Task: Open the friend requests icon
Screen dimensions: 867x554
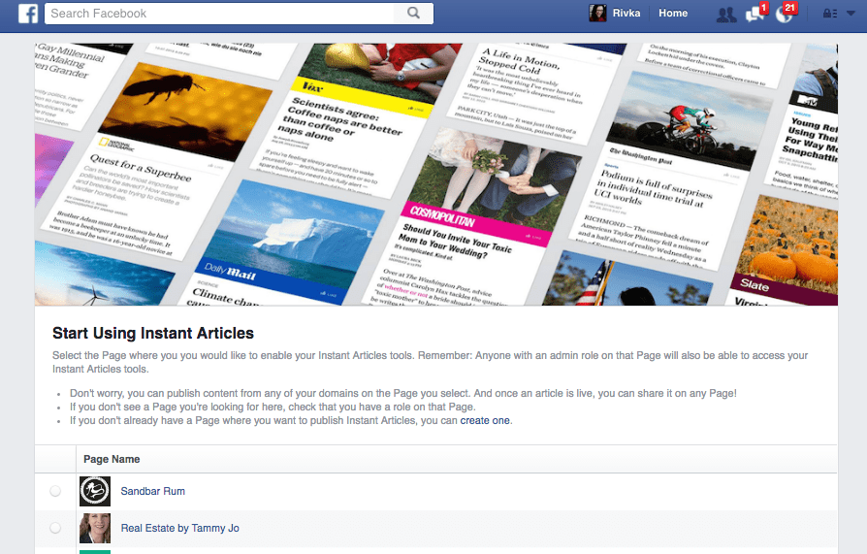Action: coord(726,15)
